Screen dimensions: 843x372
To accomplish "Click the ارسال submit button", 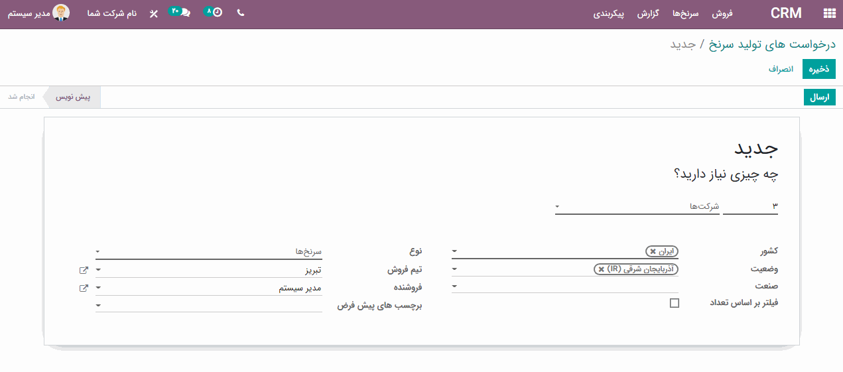I will [x=820, y=97].
